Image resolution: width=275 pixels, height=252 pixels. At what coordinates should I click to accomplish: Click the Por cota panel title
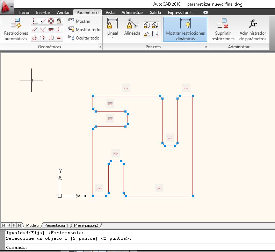coord(153,46)
